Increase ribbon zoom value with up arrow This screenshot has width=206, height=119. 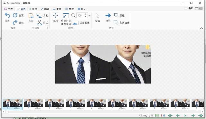85,14
